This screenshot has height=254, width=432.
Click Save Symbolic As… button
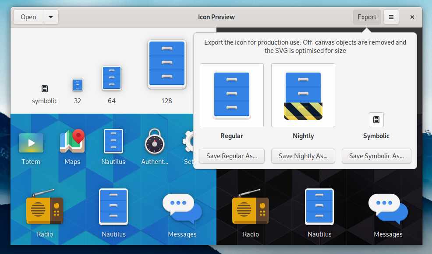coord(376,156)
